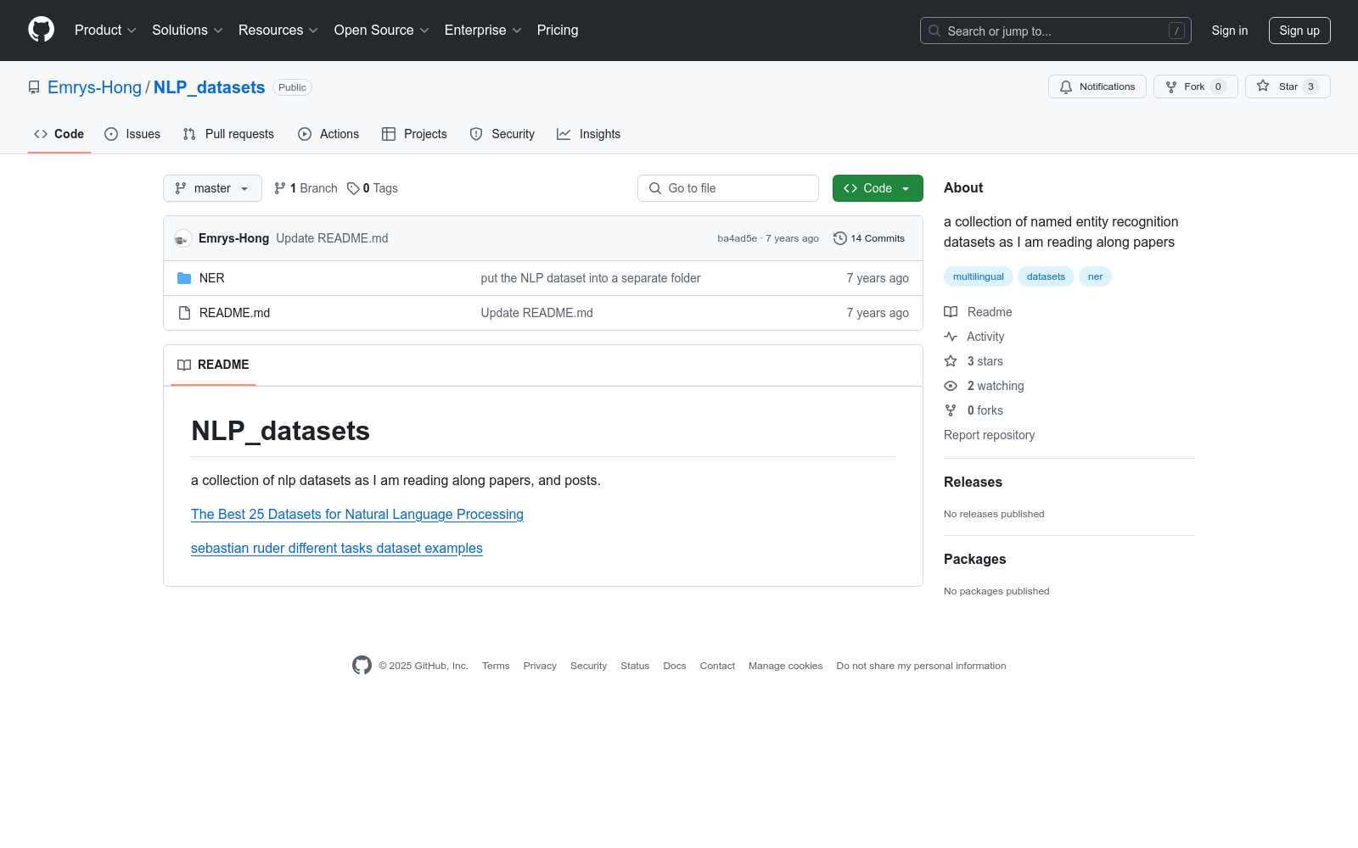View the 0 Tags list
The height and width of the screenshot is (848, 1358).
[373, 188]
